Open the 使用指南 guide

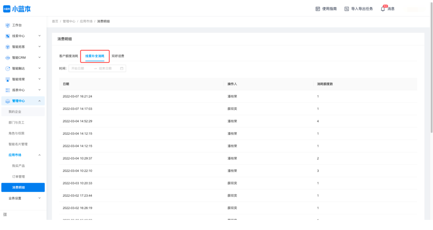(x=326, y=9)
